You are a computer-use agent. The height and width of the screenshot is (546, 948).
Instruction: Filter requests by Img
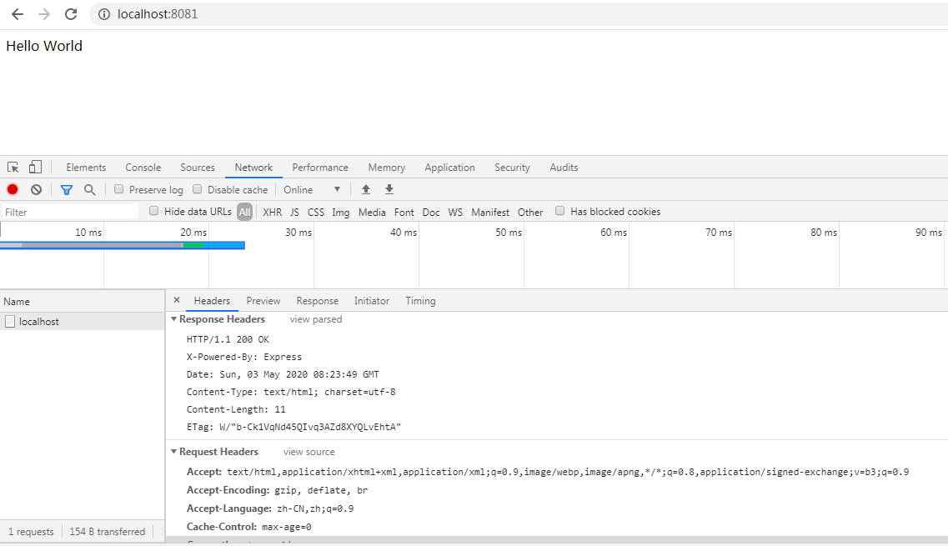point(341,213)
